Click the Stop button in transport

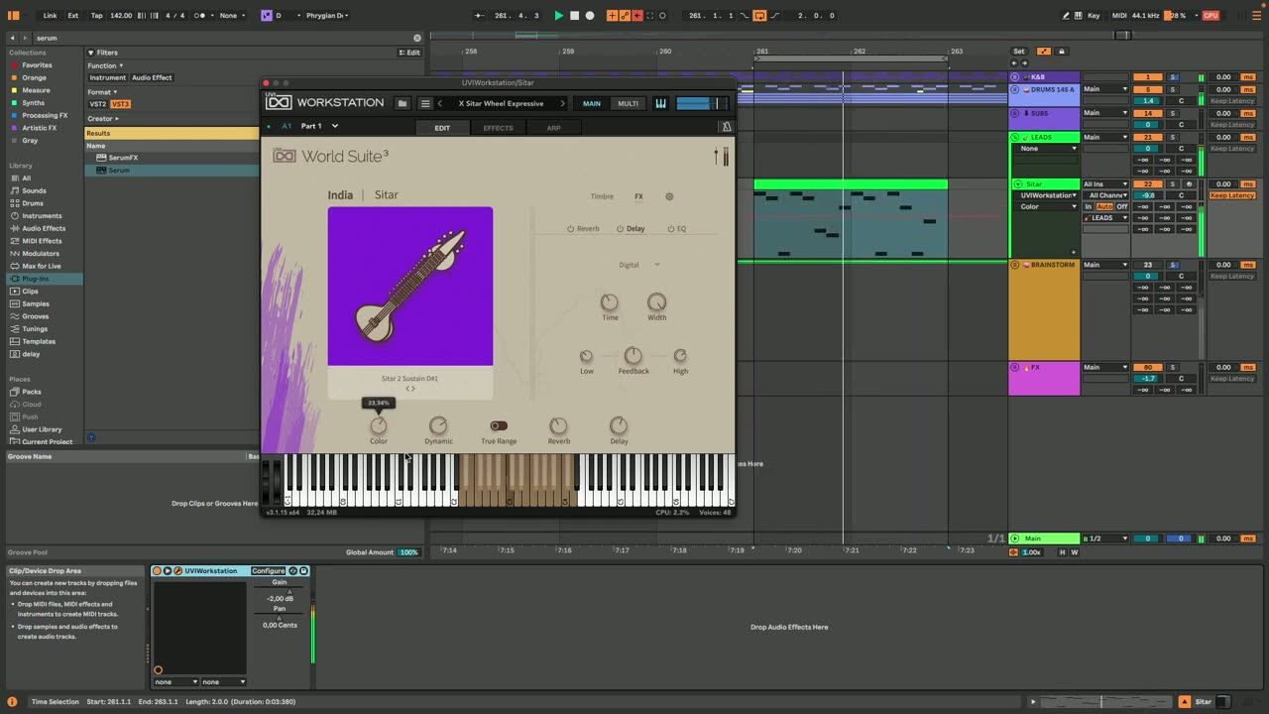click(x=574, y=16)
